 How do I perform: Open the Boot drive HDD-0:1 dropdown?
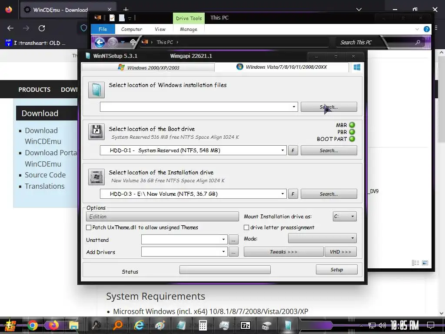pyautogui.click(x=282, y=150)
